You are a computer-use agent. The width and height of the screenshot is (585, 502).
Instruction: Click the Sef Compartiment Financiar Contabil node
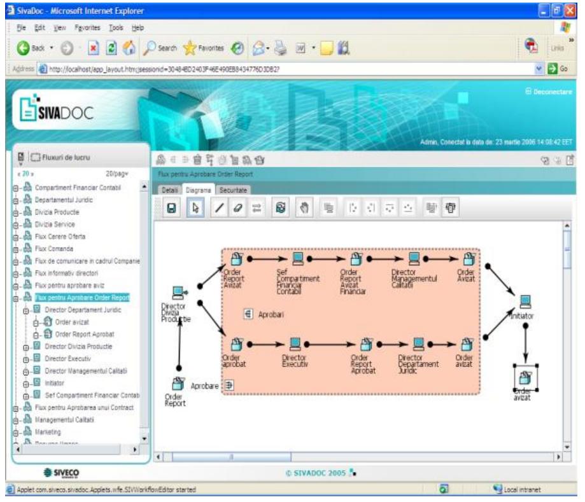pyautogui.click(x=298, y=258)
